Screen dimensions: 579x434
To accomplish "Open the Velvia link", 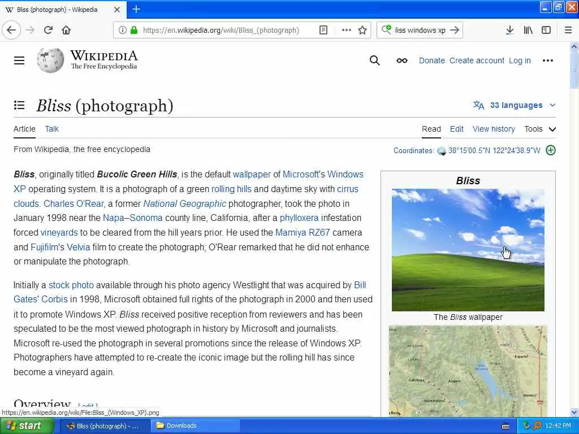I will tap(78, 248).
